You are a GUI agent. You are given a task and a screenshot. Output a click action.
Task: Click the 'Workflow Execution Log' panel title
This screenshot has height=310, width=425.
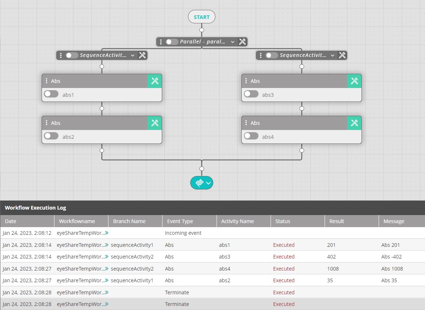pyautogui.click(x=35, y=208)
